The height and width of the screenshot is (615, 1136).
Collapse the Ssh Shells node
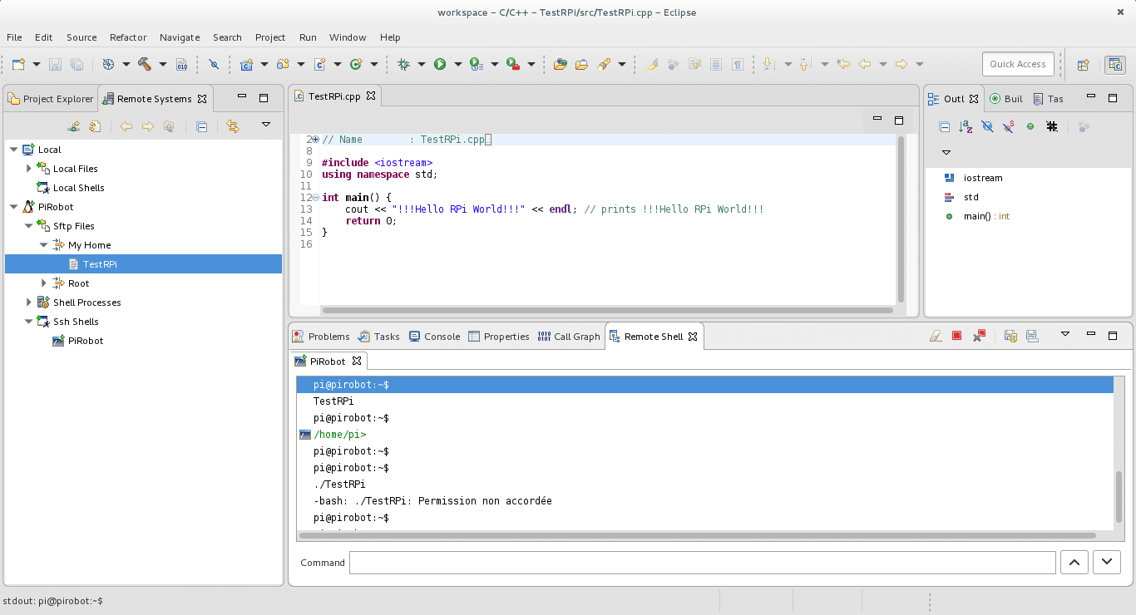pyautogui.click(x=28, y=322)
